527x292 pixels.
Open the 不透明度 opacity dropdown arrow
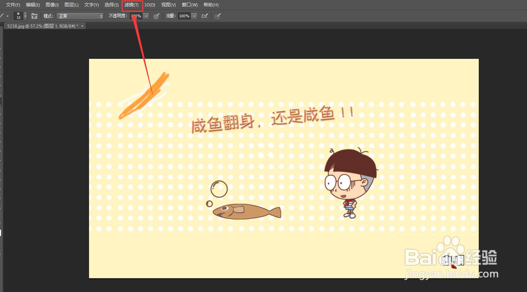point(145,16)
